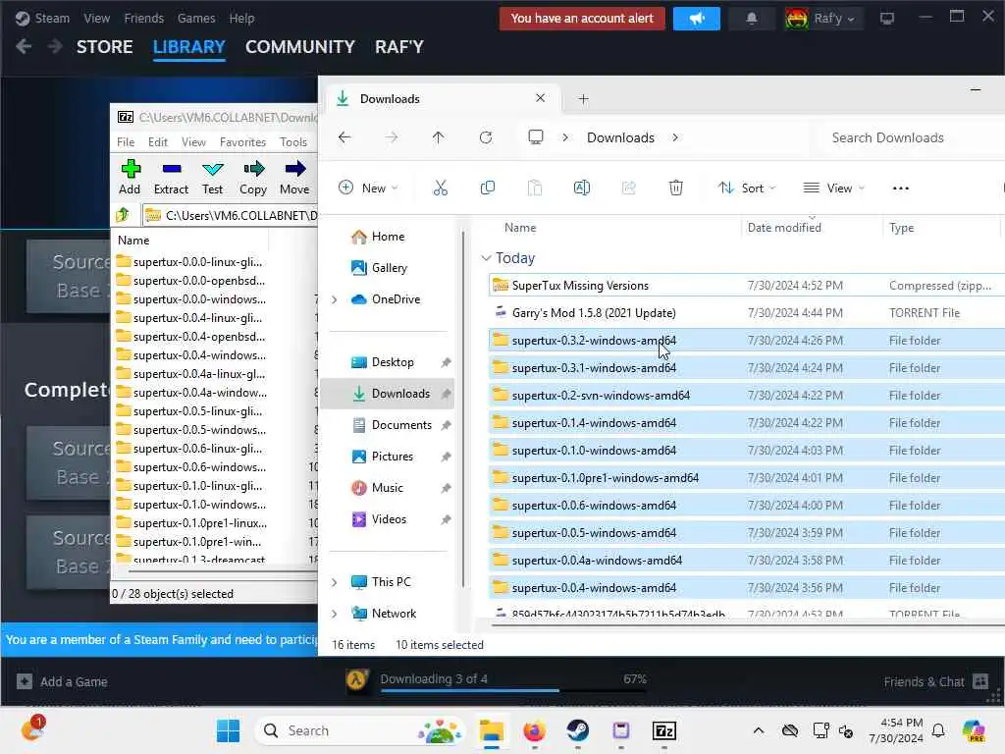Click the 7-Zip Add button

[131, 177]
